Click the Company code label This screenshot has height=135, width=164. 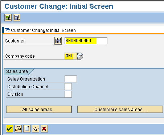pos(20,56)
